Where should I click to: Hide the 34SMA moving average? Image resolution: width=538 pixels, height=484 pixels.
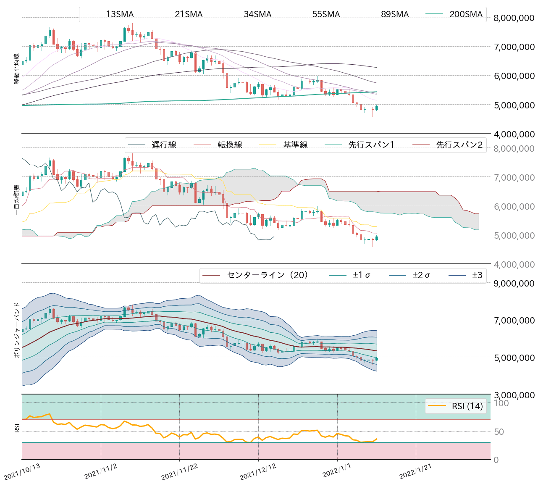(x=258, y=14)
